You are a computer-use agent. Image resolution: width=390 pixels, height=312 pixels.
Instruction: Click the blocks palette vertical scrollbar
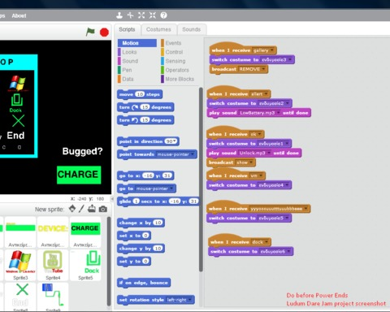[201, 179]
